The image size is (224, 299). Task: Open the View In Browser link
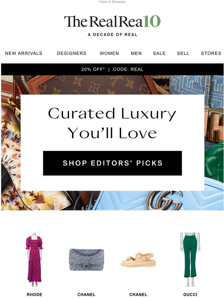pyautogui.click(x=112, y=2)
